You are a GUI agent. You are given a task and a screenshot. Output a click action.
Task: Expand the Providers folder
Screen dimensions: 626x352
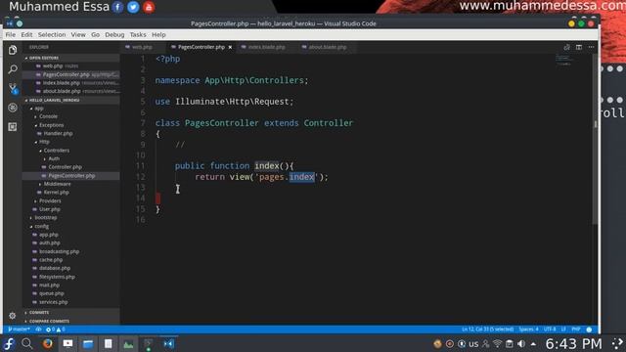point(50,200)
